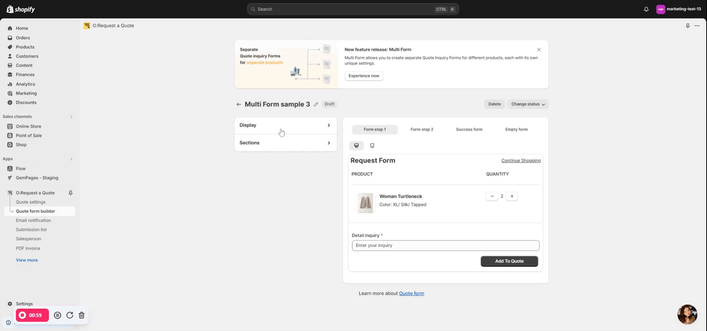
Task: Open the Success form tab
Action: pos(469,130)
